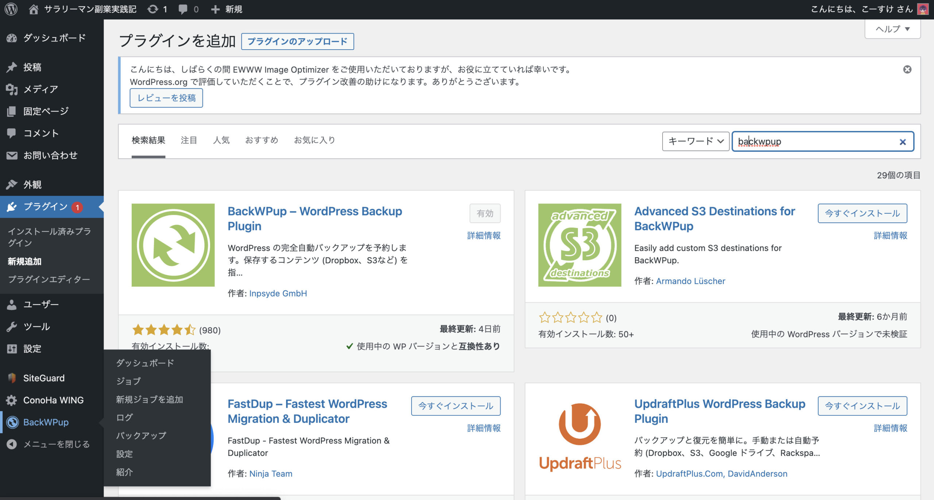
Task: Switch to the 人気 tab
Action: [x=221, y=140]
